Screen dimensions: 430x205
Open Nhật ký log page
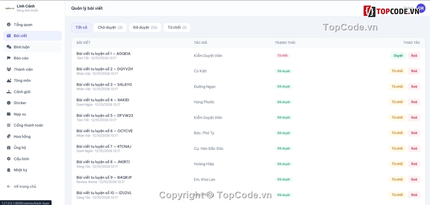tap(32, 170)
